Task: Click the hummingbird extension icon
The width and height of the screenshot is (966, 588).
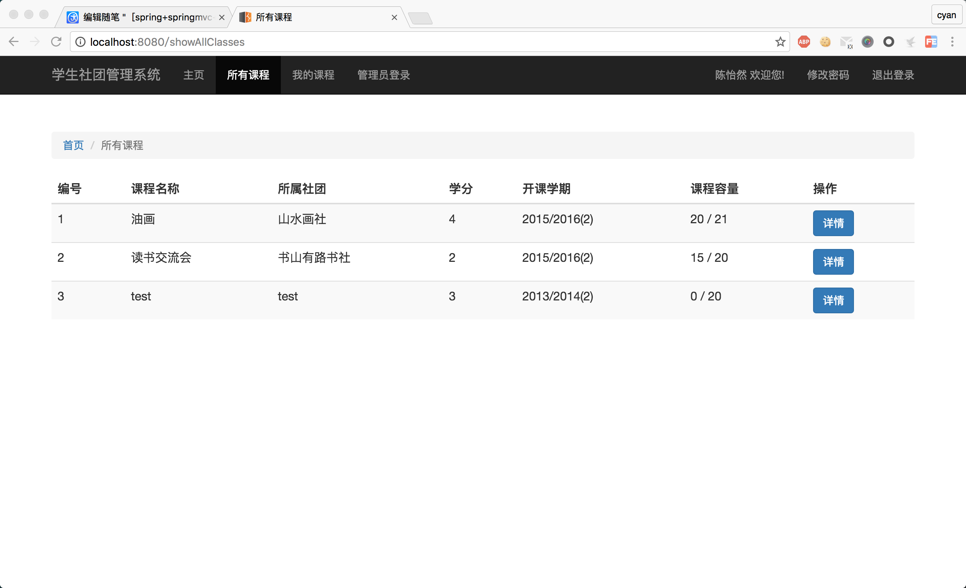Action: (910, 42)
